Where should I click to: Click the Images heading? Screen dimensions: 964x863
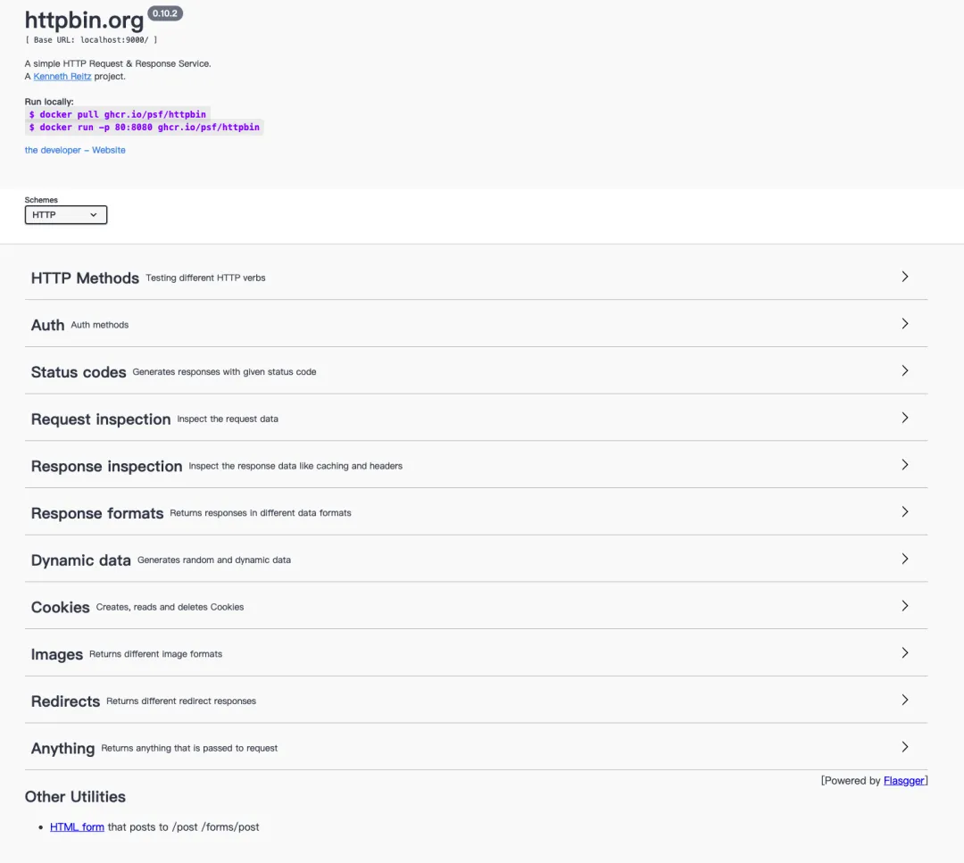click(56, 655)
